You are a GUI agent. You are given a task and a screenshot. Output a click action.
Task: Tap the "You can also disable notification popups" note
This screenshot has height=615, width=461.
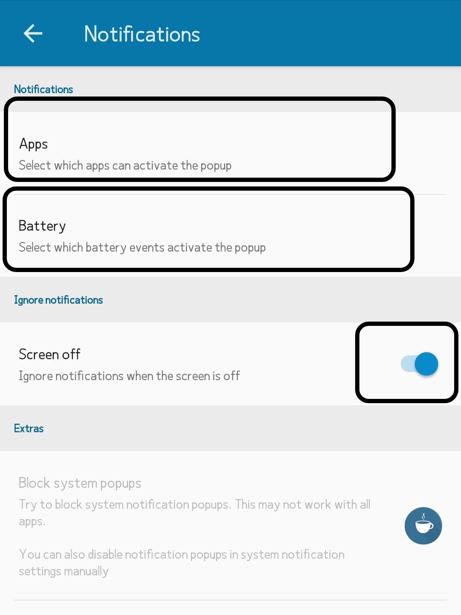tap(181, 554)
